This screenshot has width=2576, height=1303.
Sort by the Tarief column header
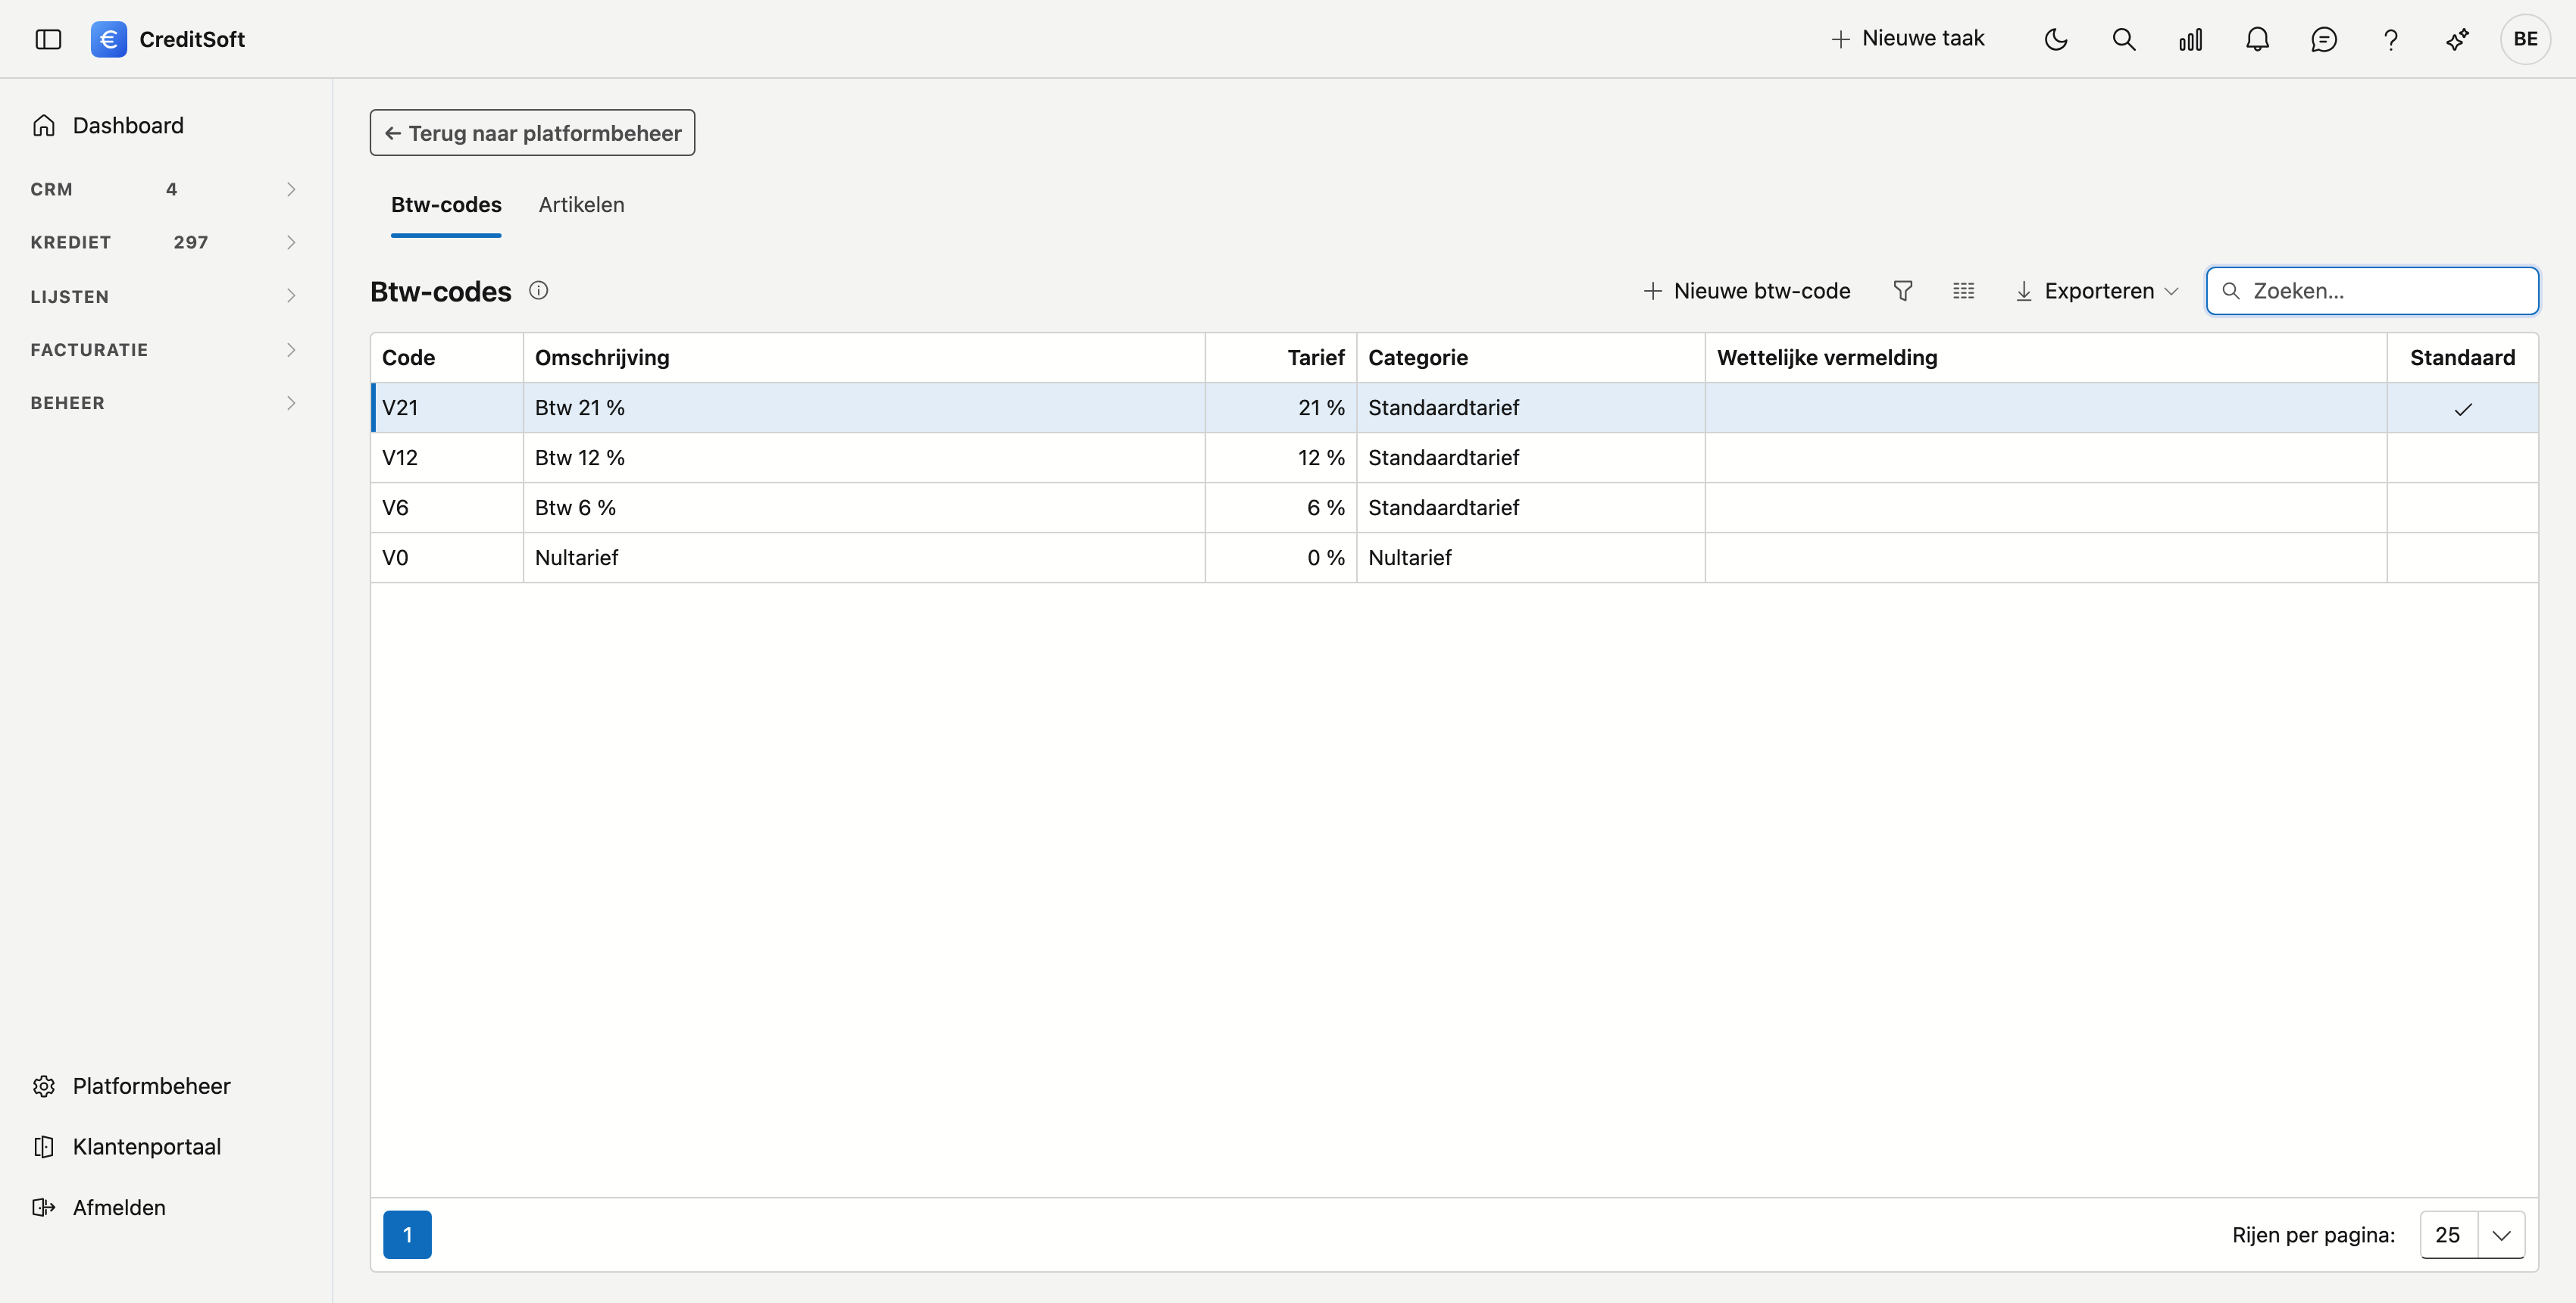[x=1281, y=358]
